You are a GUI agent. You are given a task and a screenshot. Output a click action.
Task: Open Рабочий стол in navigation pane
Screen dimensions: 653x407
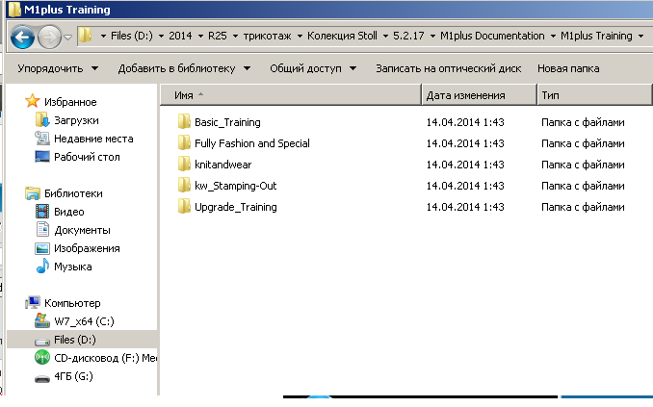point(87,157)
